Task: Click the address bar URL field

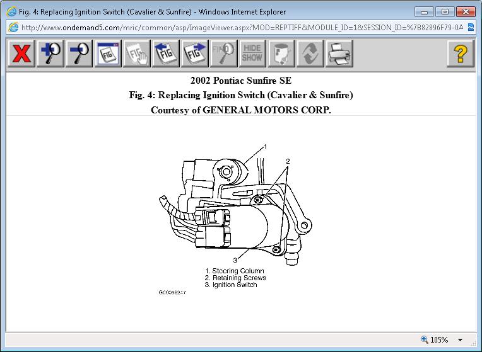Action: coord(240,27)
